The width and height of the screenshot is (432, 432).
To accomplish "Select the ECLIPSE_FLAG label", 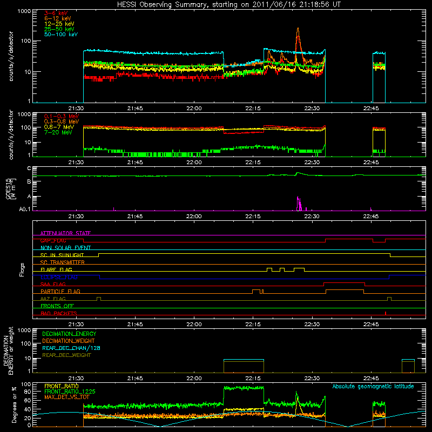I will (59, 277).
